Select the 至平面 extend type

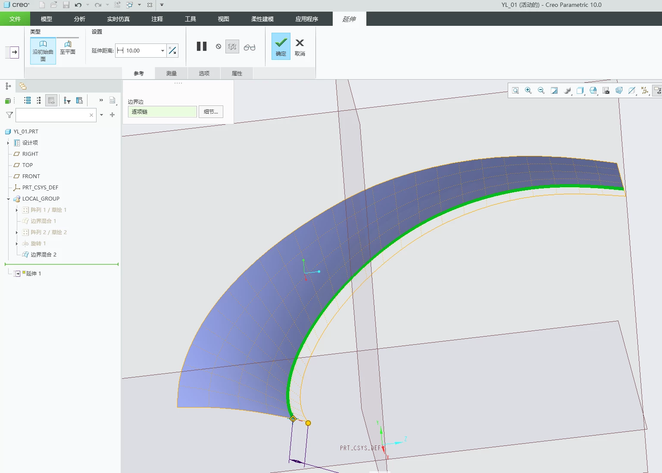click(x=68, y=47)
